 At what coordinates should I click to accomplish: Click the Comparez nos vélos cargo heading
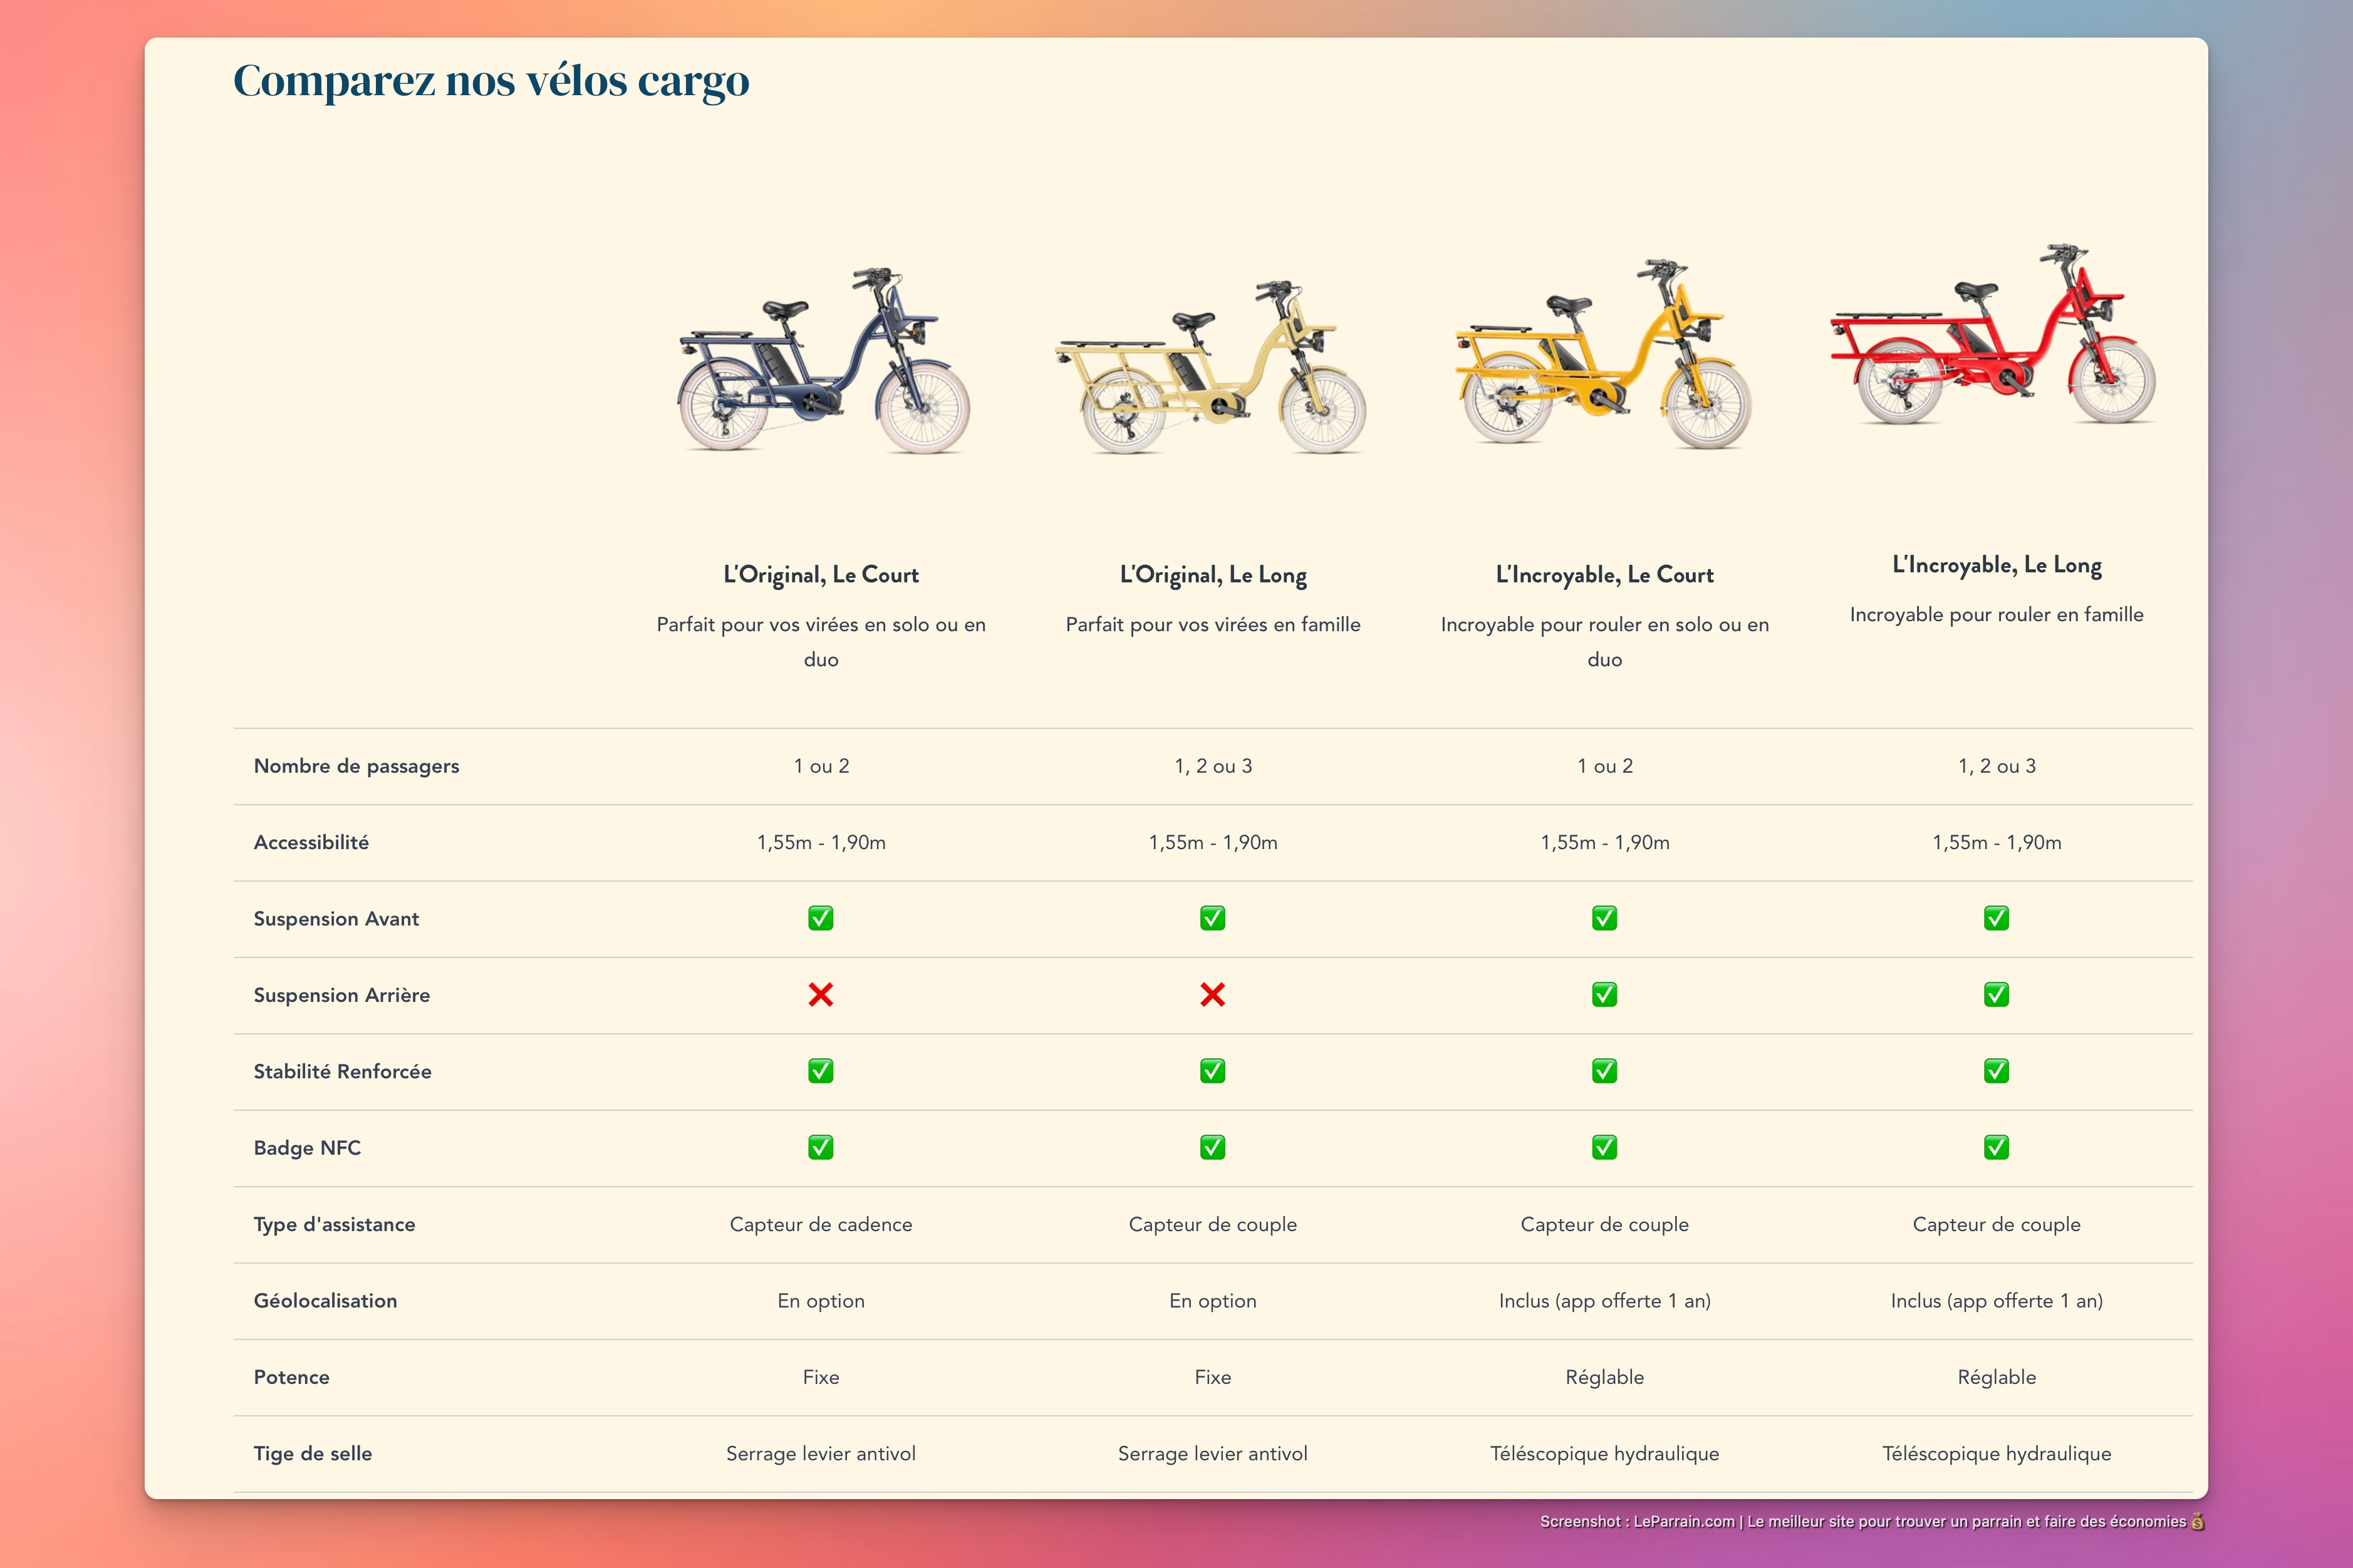click(490, 81)
